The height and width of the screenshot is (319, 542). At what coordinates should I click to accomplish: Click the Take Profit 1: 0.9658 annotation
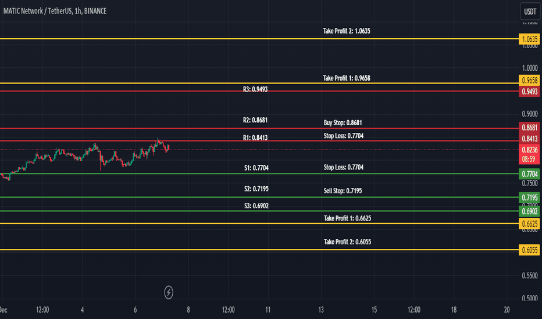[x=347, y=78]
